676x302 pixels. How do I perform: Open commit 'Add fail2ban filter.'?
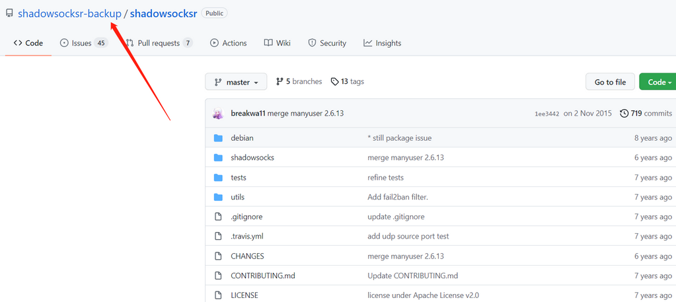pyautogui.click(x=398, y=197)
